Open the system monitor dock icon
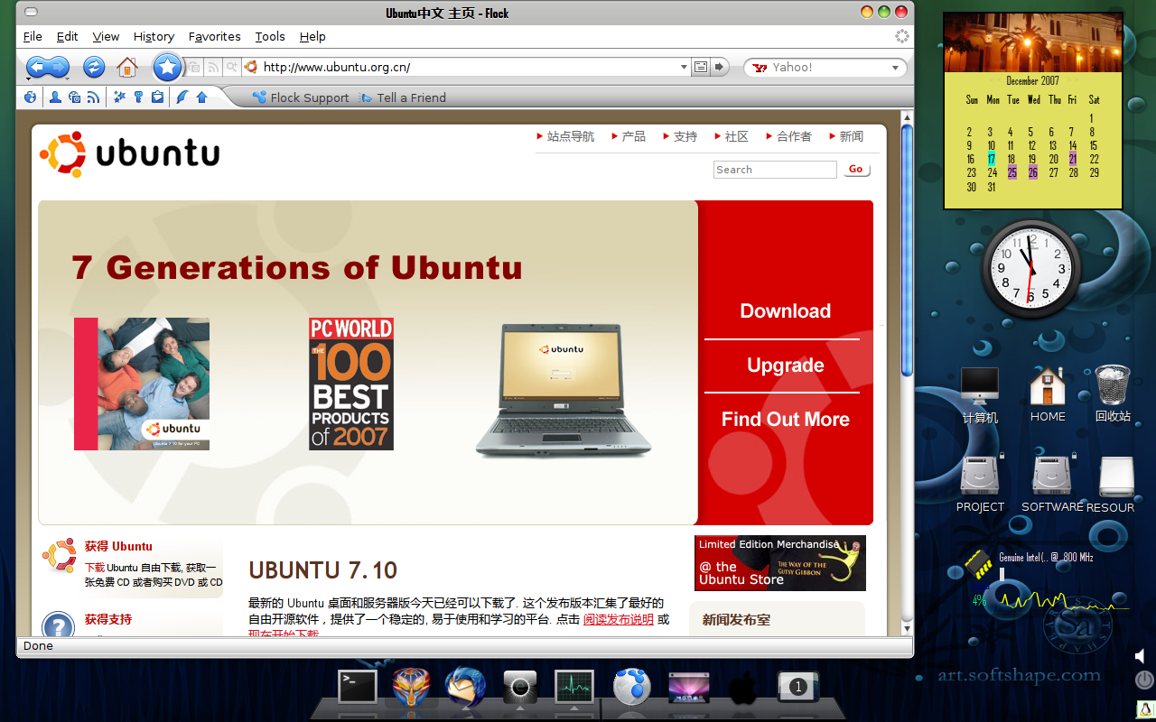 [x=573, y=687]
